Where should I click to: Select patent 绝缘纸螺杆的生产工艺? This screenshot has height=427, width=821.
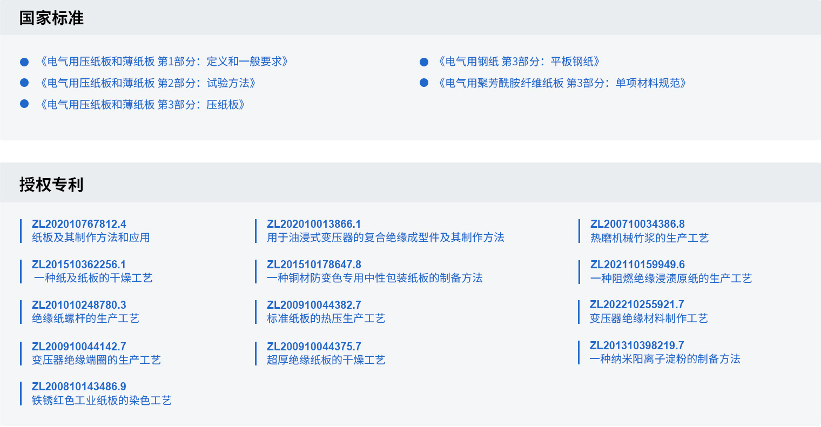85,318
